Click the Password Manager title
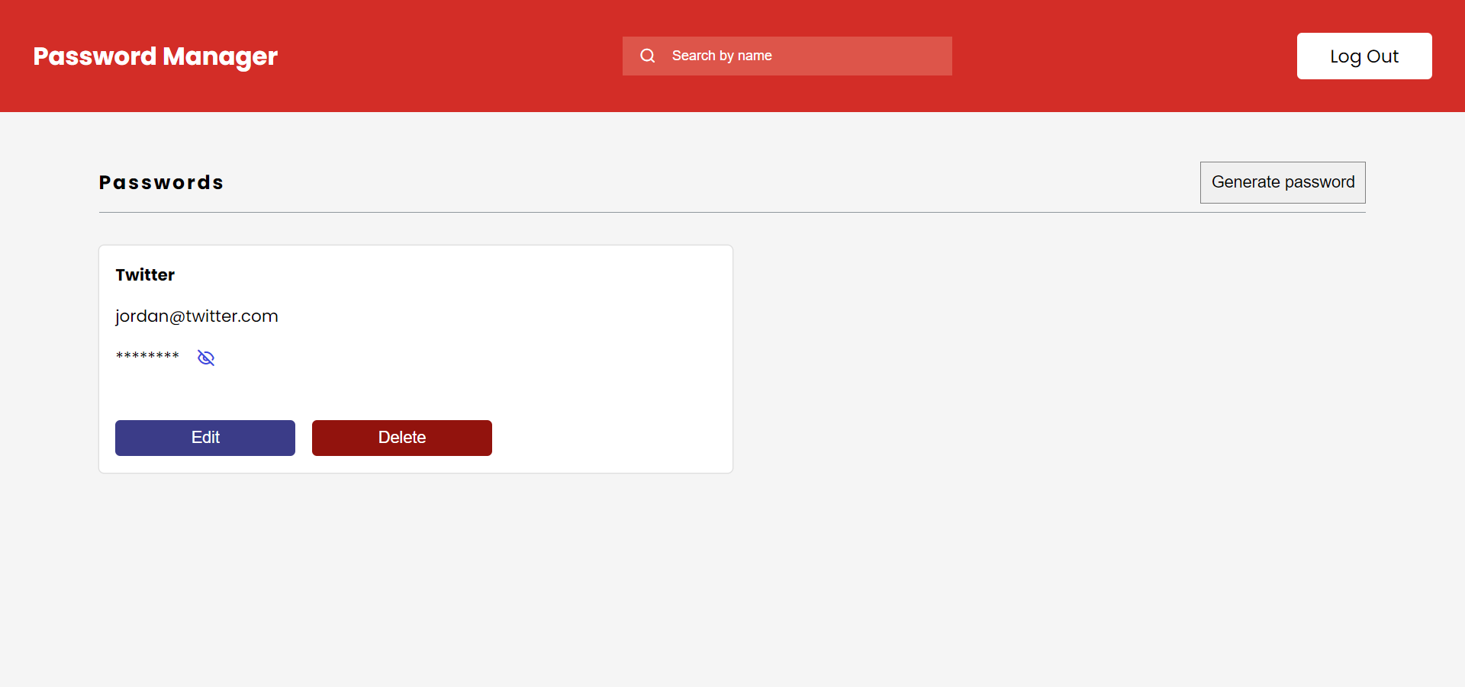The image size is (1465, 687). click(156, 56)
